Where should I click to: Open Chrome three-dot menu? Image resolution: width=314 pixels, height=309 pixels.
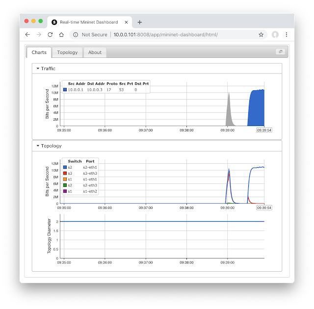click(287, 35)
